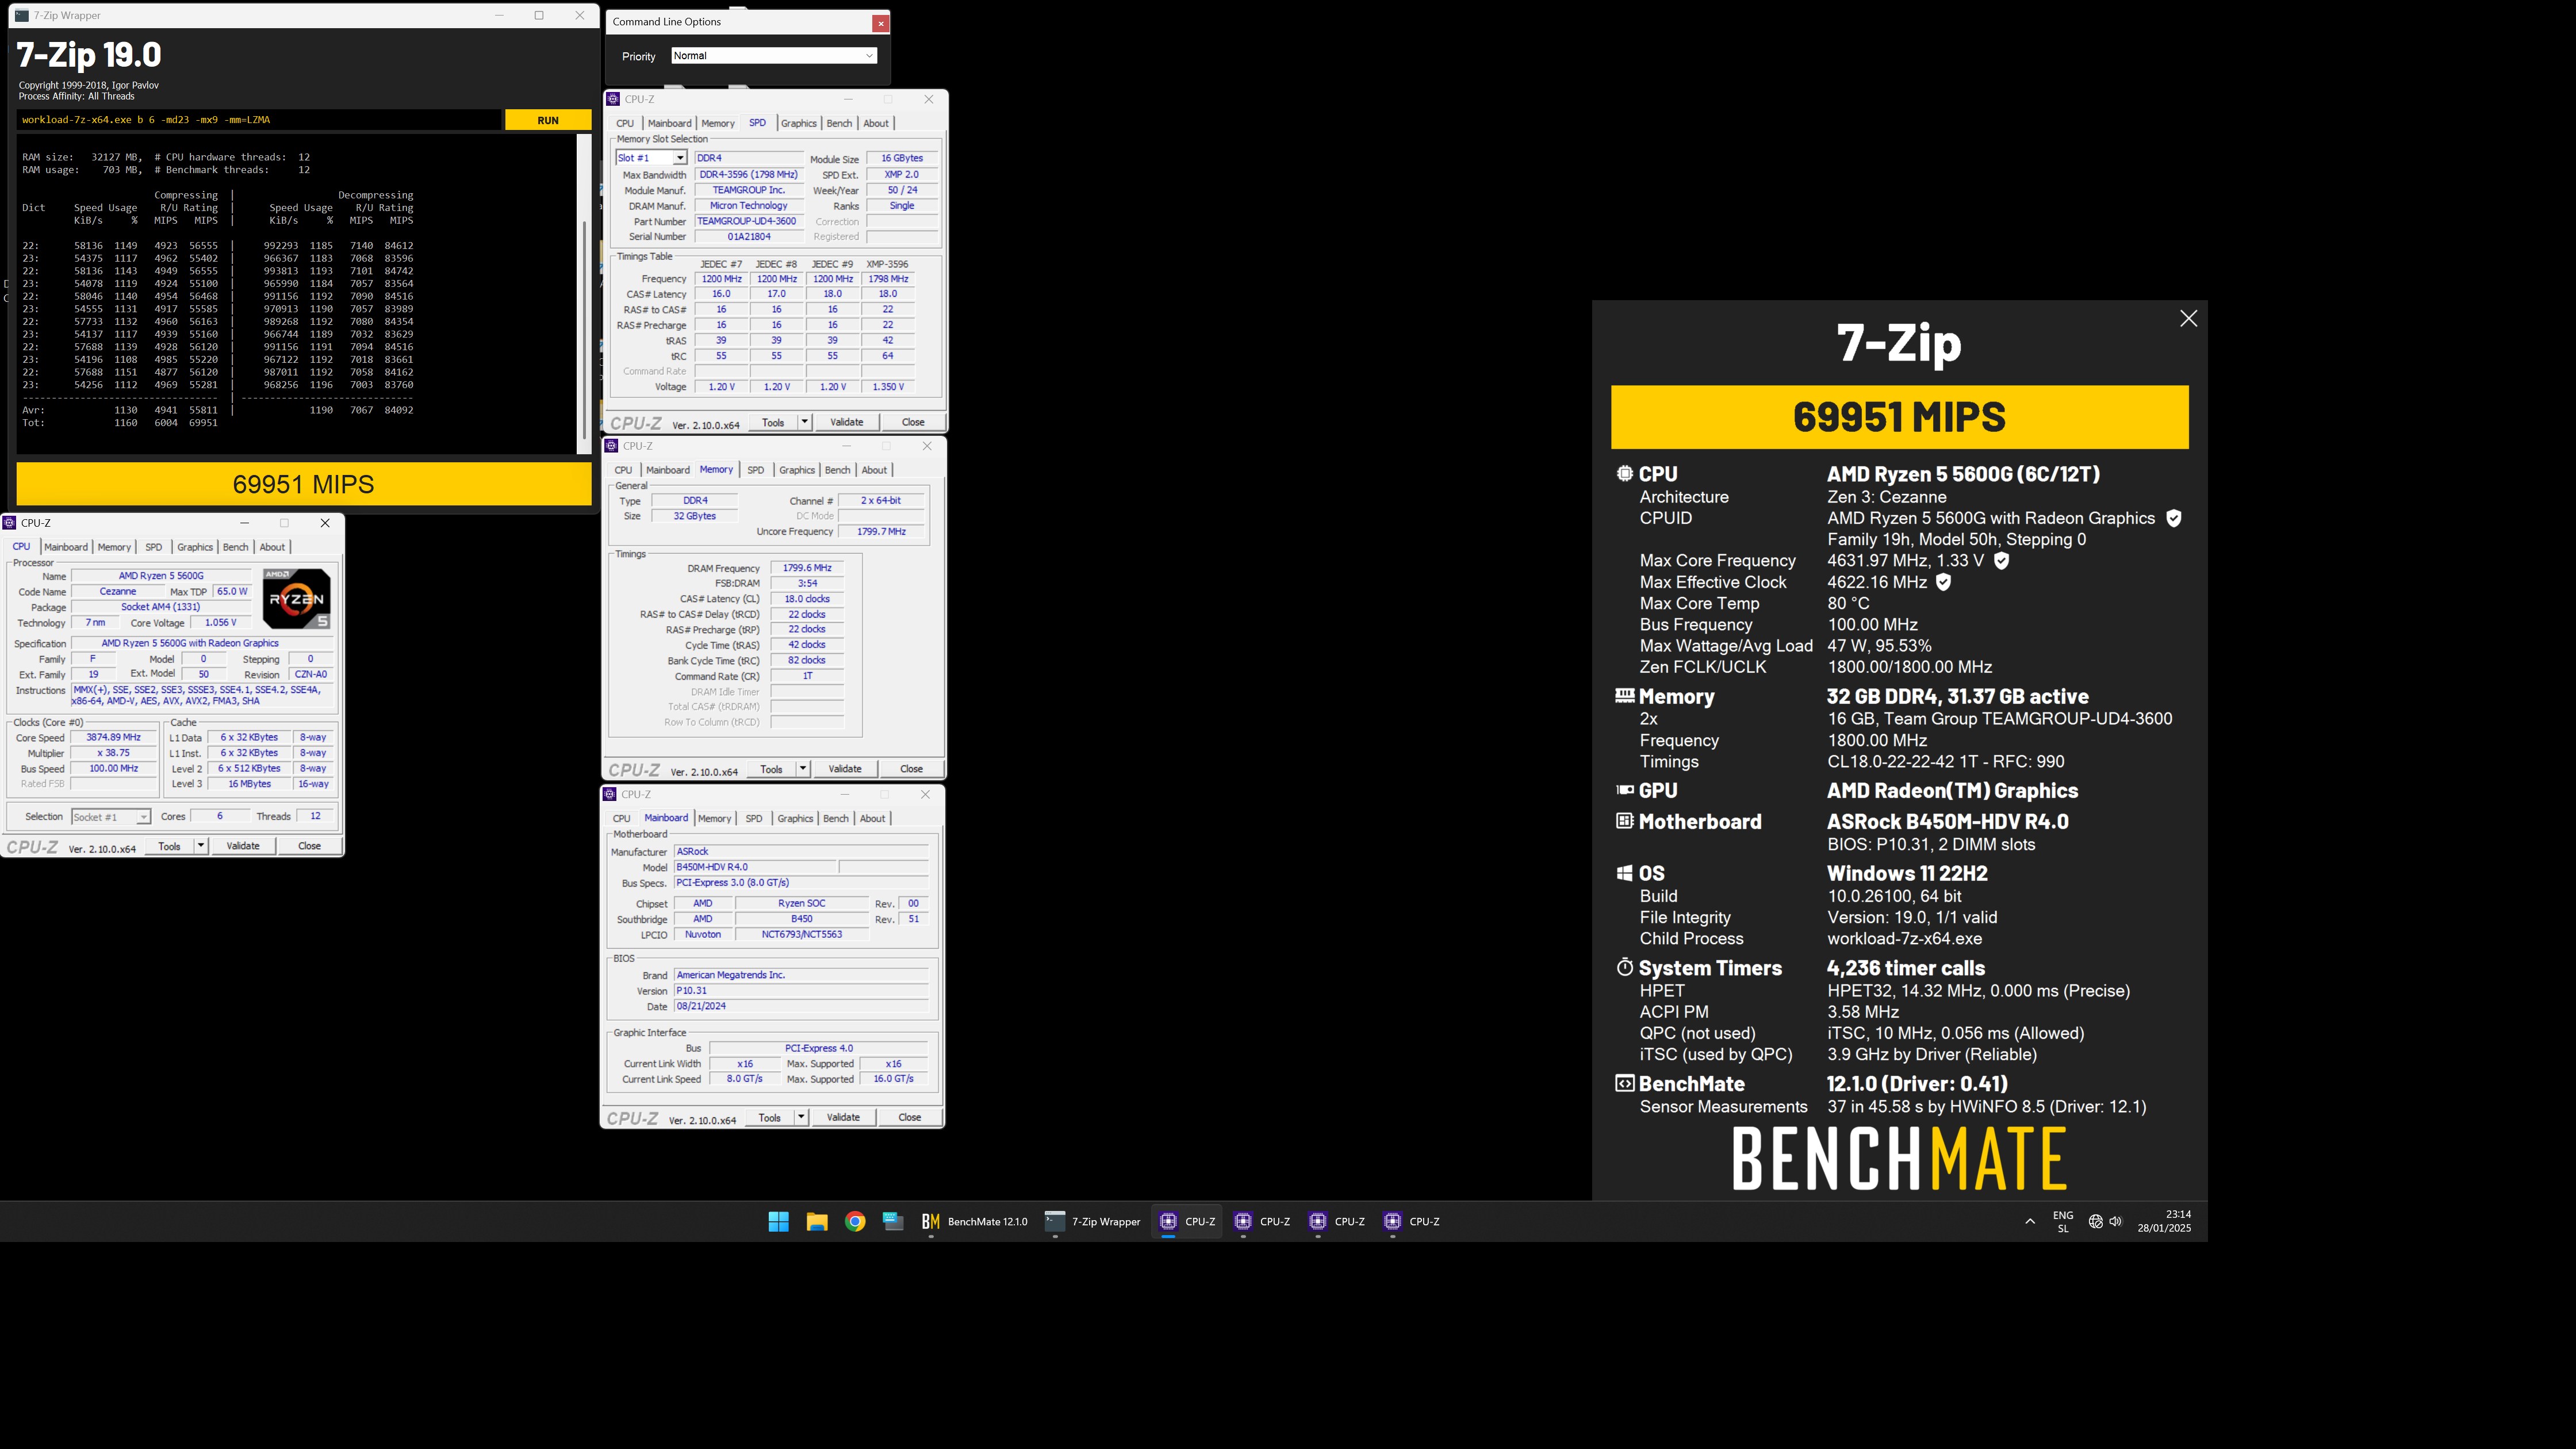Switch to BenchMate 12.1.0 in the taskbar

974,1221
